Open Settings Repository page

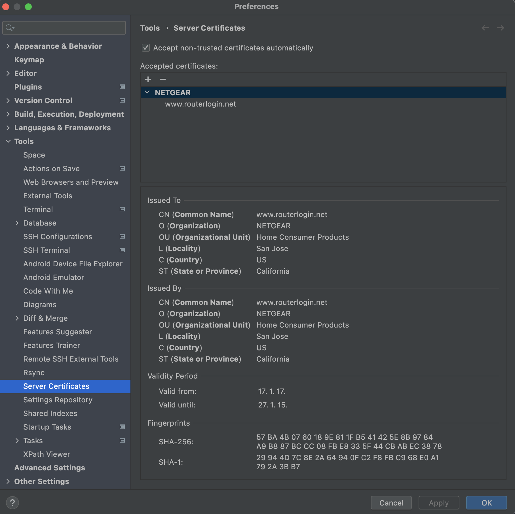(58, 400)
